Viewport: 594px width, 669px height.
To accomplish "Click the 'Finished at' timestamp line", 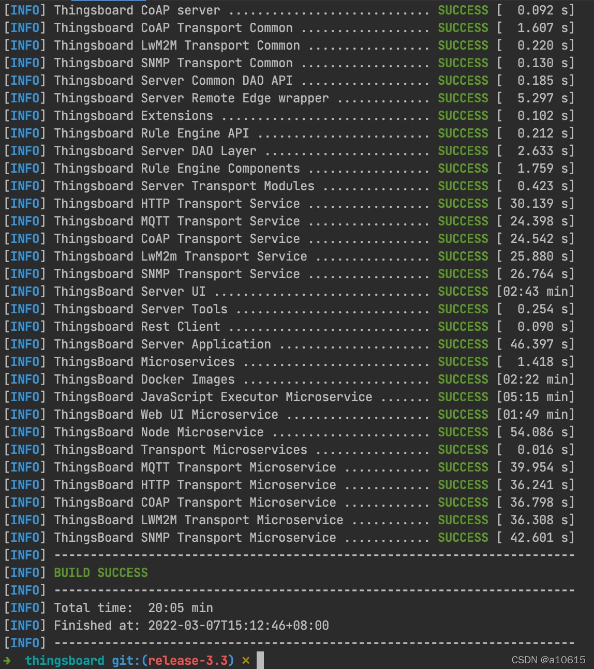I will [x=191, y=626].
